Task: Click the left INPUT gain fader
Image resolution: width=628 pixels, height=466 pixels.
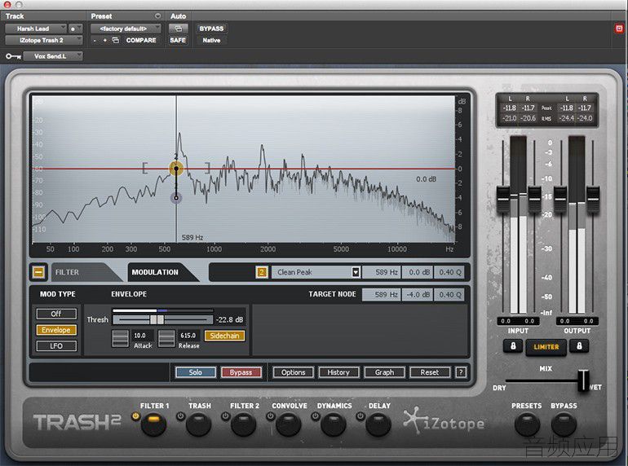Action: tap(503, 199)
